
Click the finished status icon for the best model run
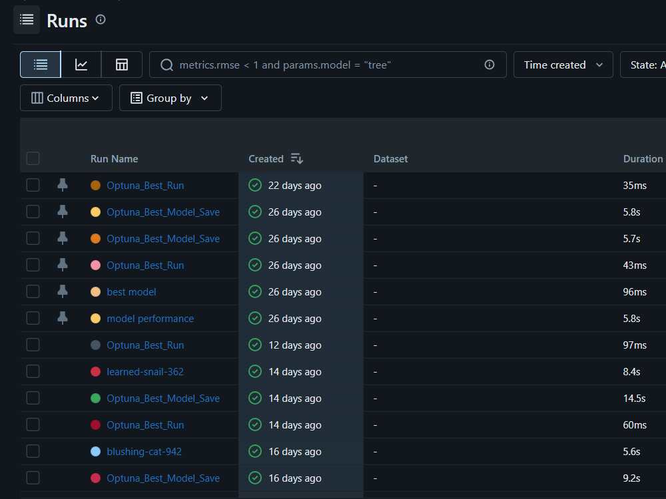coord(255,291)
